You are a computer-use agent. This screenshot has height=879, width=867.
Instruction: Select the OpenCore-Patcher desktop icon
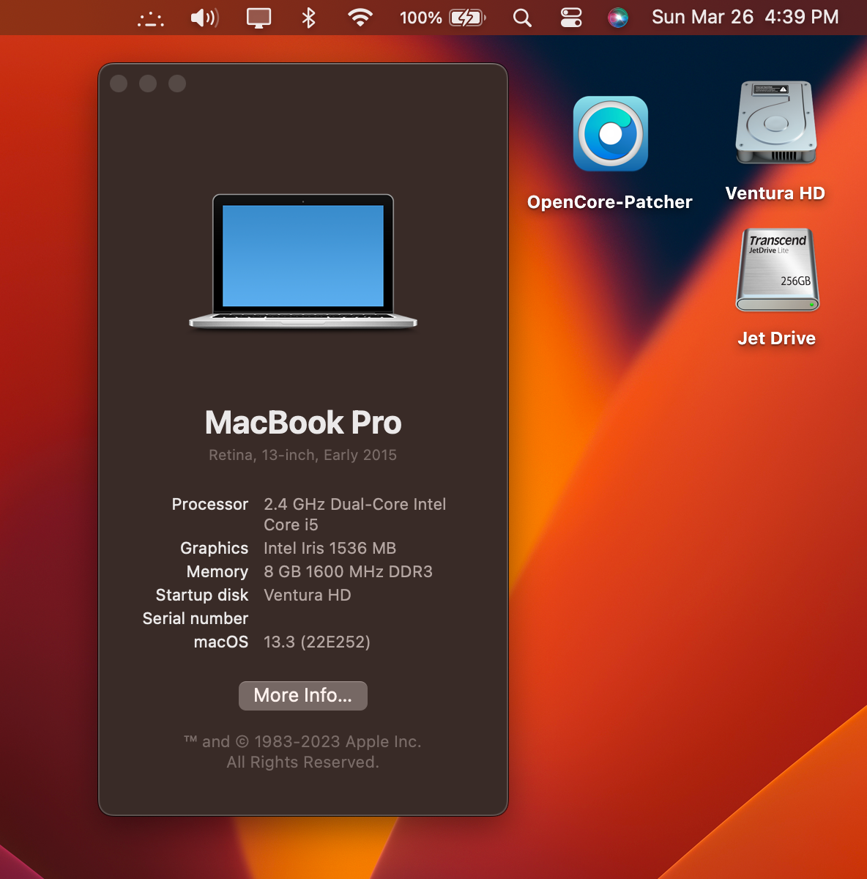[x=610, y=133]
